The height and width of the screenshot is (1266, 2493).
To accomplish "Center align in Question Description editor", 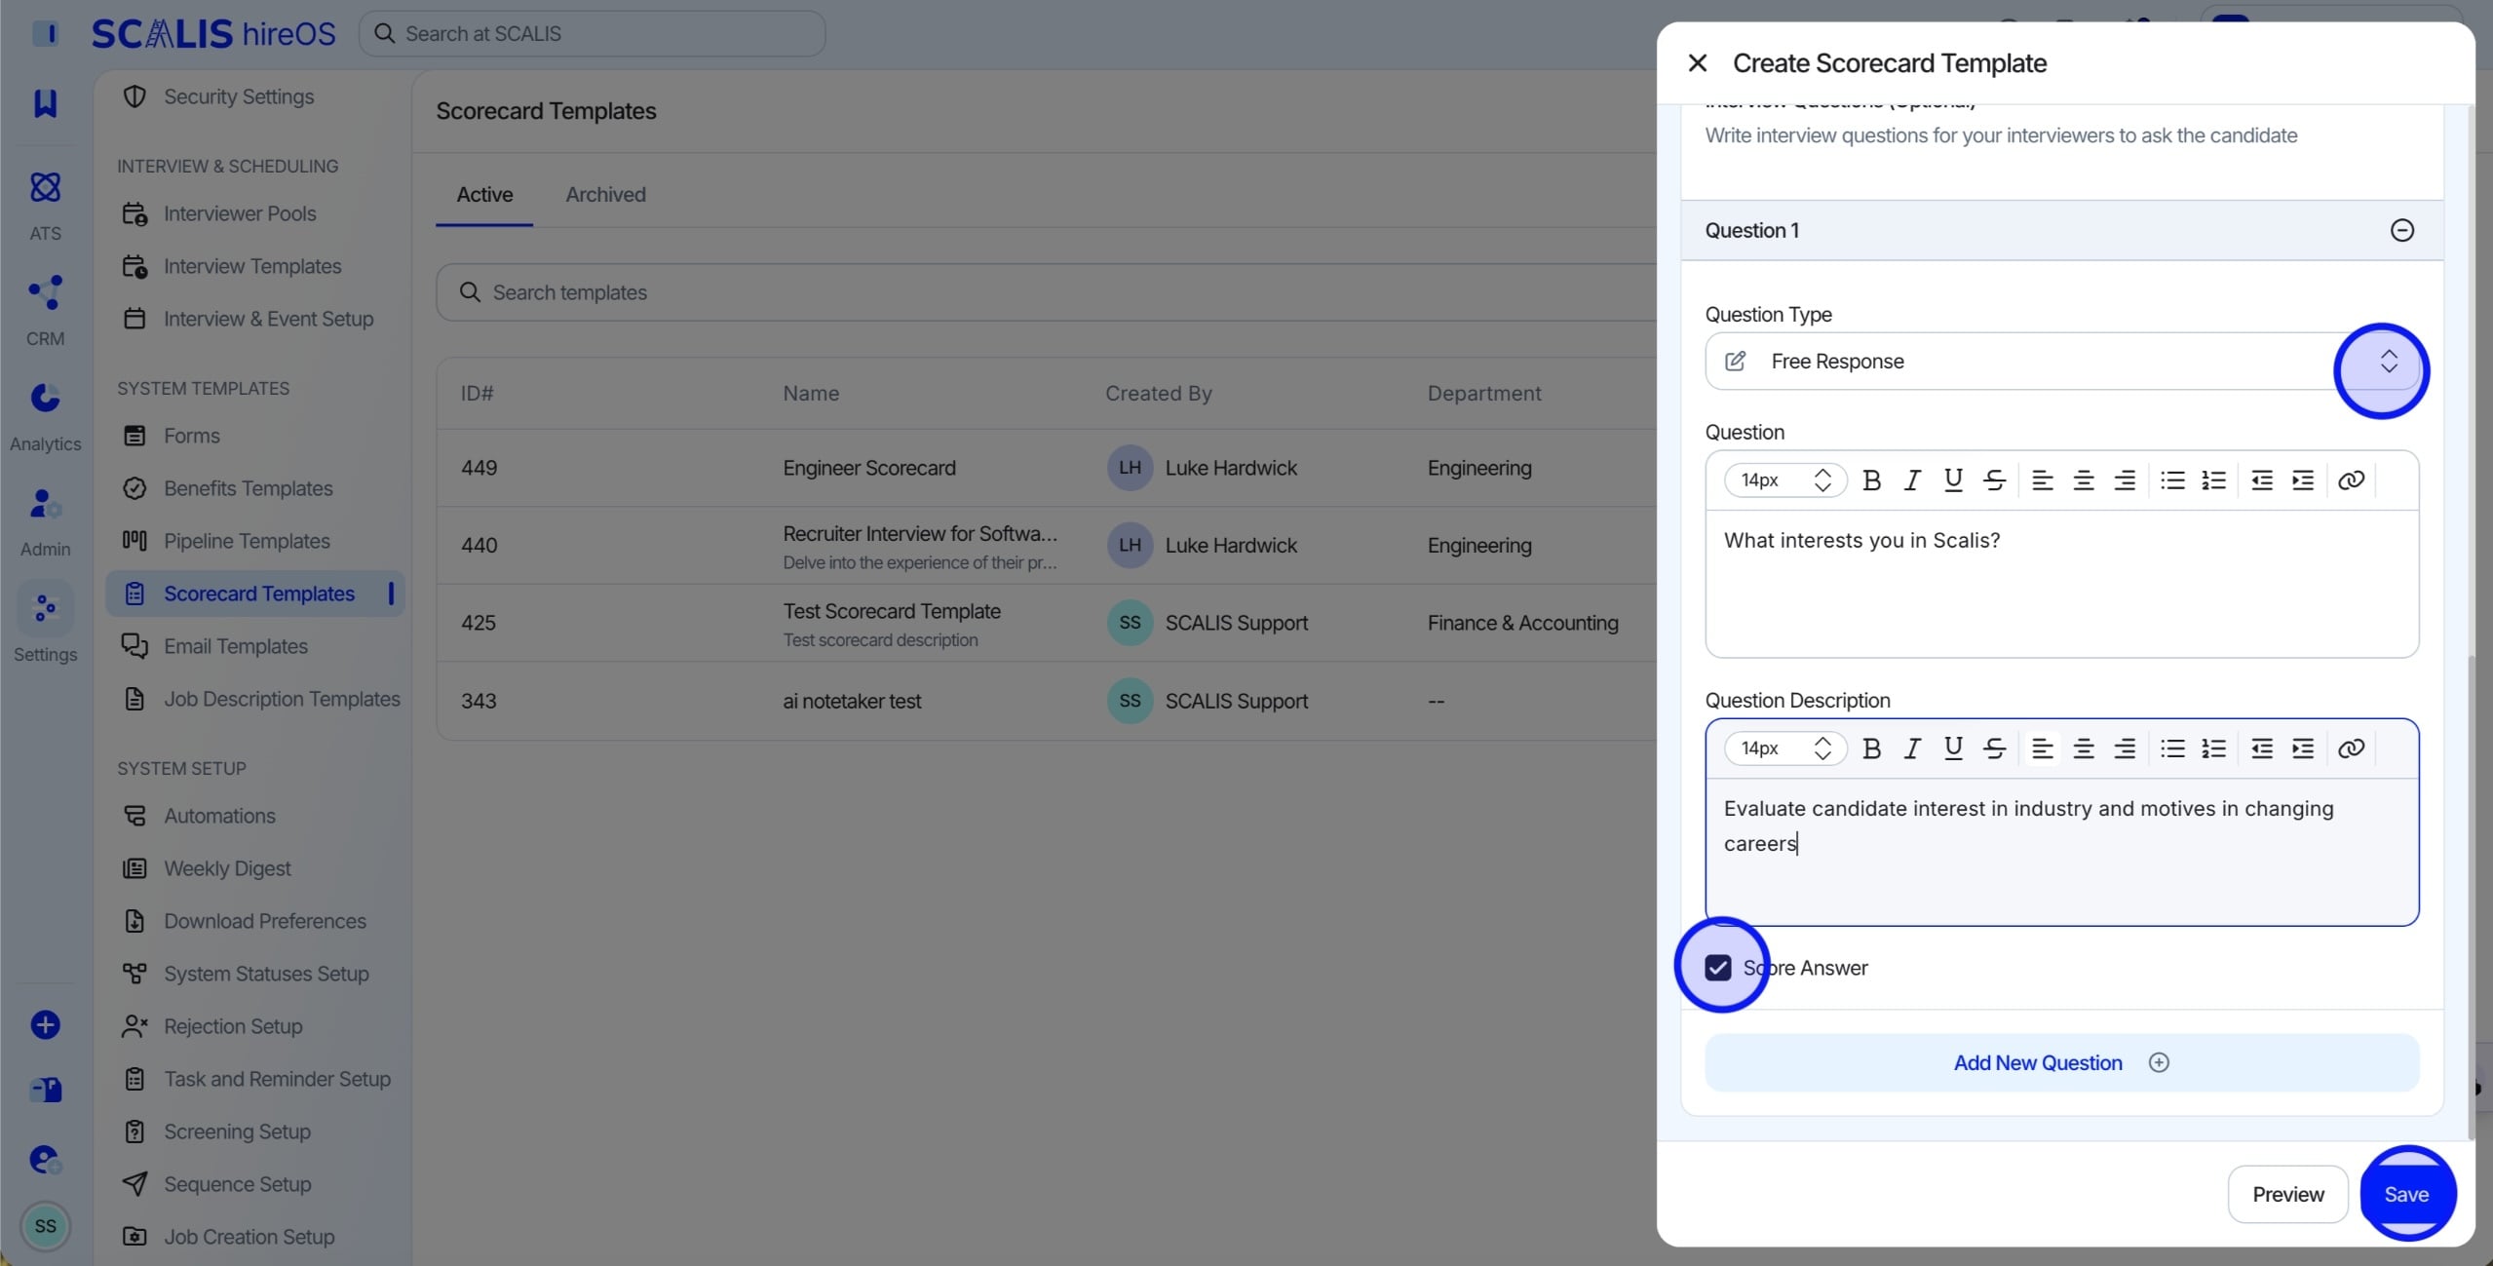I will 2083,748.
